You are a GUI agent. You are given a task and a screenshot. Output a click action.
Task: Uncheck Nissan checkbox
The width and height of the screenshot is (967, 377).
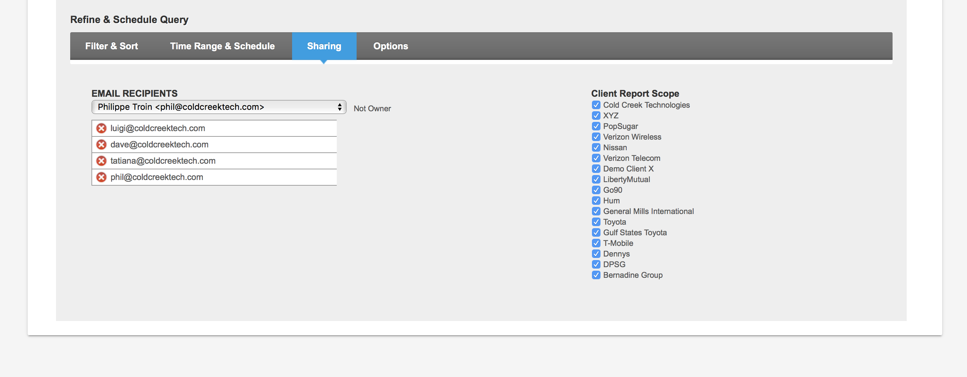pos(596,147)
